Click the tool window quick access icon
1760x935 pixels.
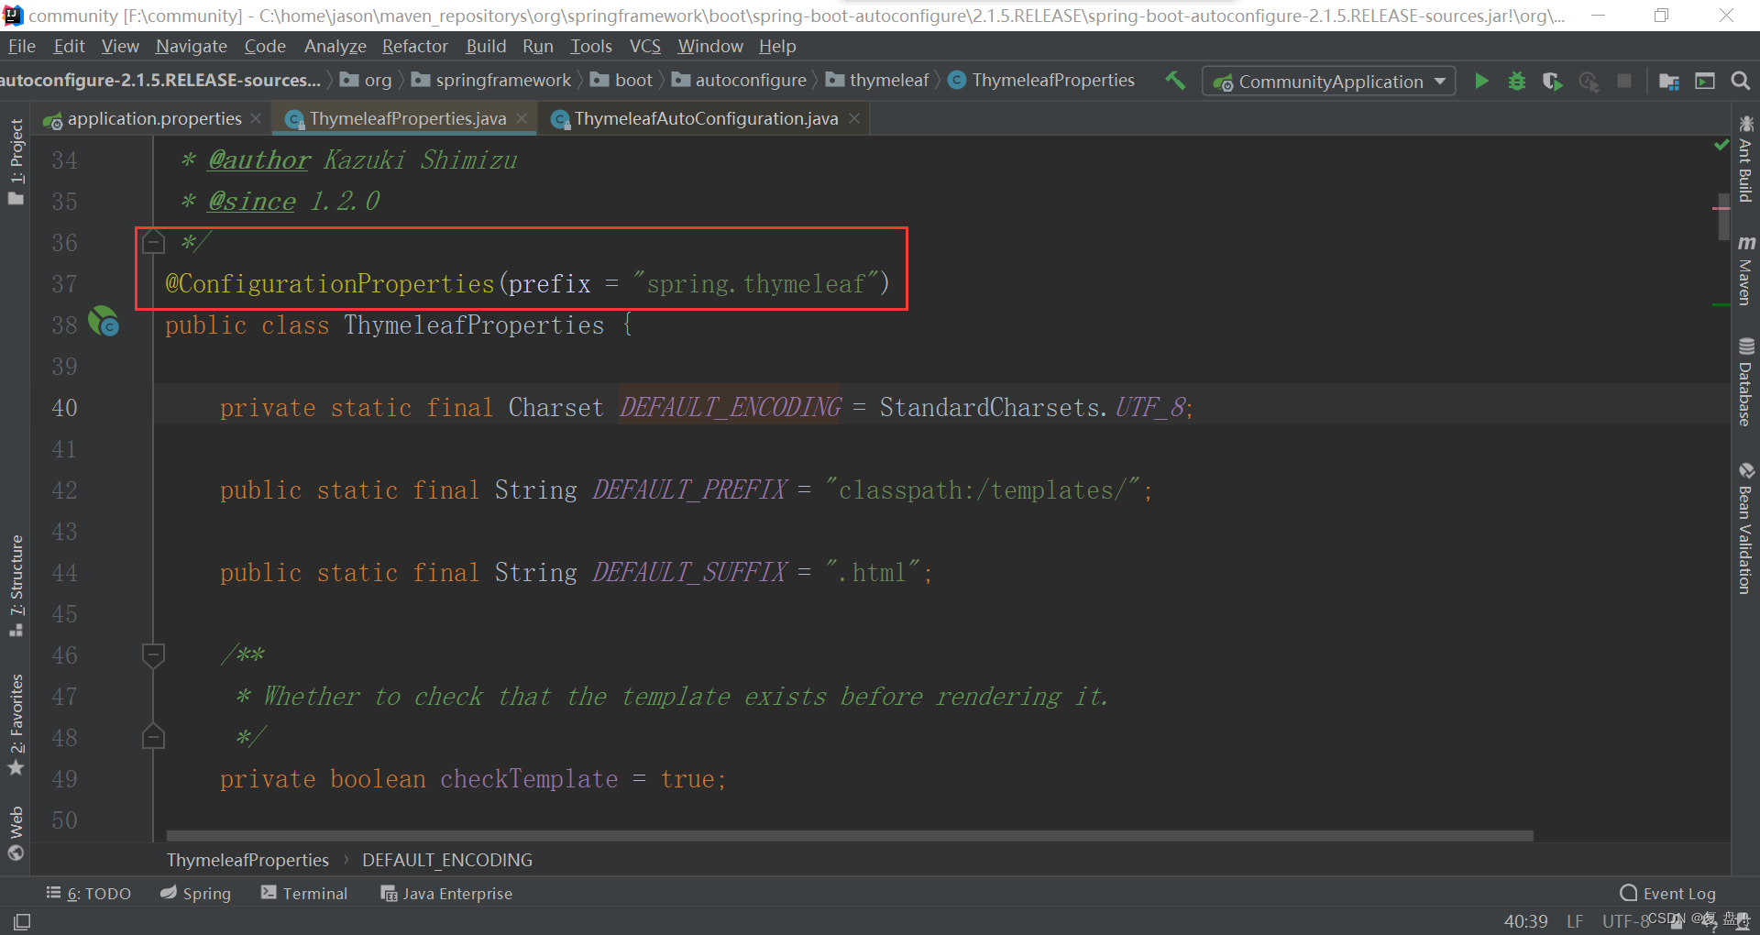point(22,921)
